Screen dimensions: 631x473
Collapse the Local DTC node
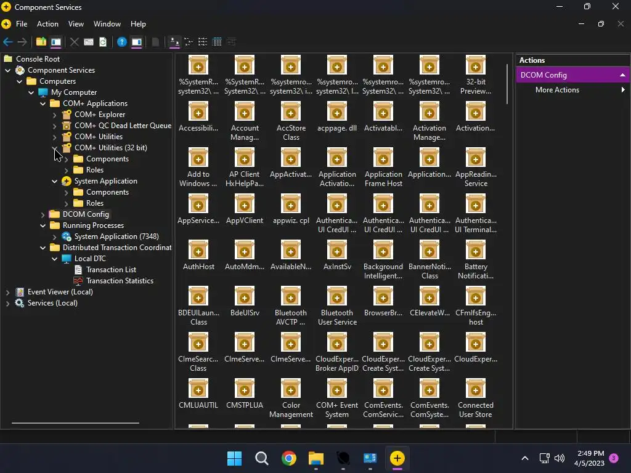(54, 259)
